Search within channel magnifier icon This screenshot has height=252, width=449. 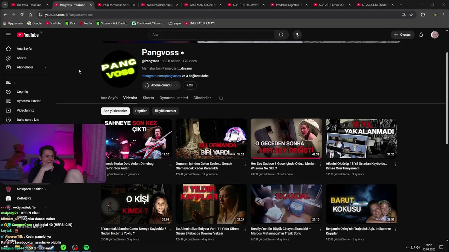[x=221, y=98]
